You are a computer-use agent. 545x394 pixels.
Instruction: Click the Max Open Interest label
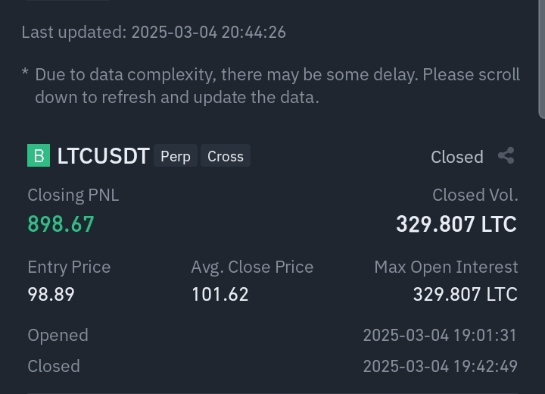point(446,267)
